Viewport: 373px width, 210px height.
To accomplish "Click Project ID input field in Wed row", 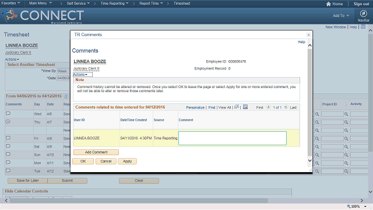I will (332, 114).
